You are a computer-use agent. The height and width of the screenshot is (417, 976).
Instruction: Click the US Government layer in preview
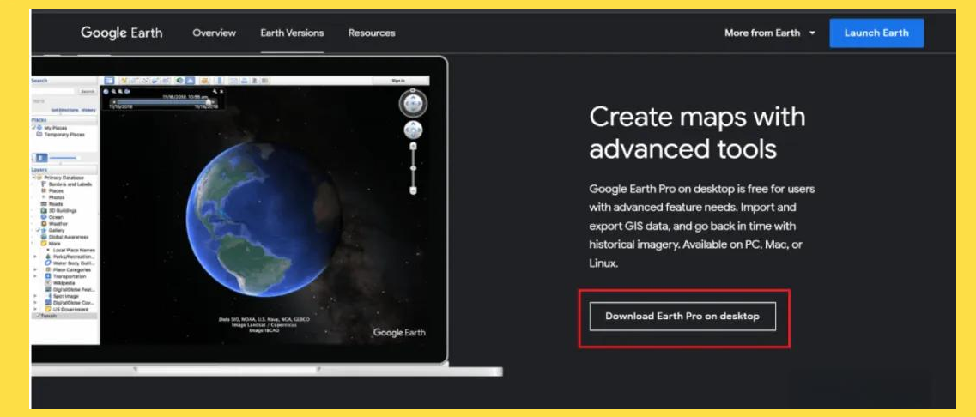(x=67, y=309)
